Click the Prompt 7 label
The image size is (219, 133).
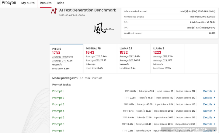[x=58, y=131]
